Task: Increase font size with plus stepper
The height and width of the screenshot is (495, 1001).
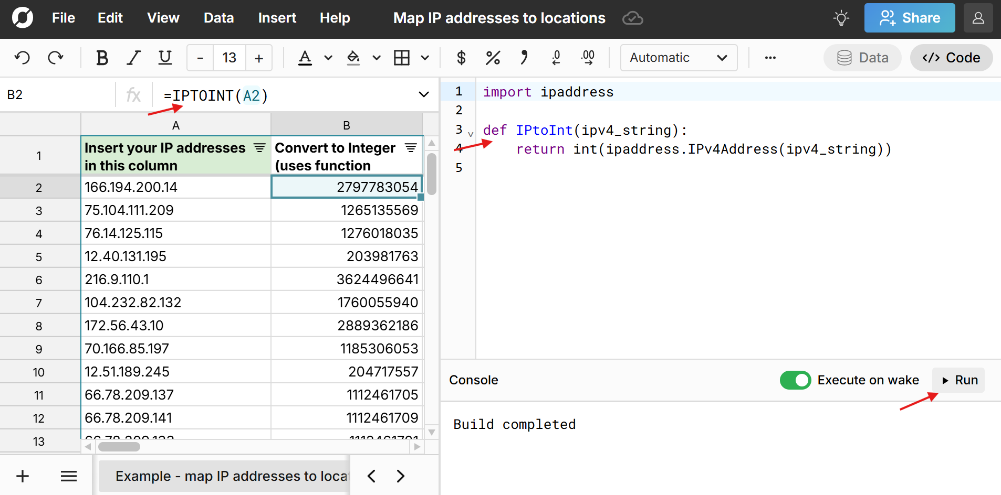Action: (259, 58)
